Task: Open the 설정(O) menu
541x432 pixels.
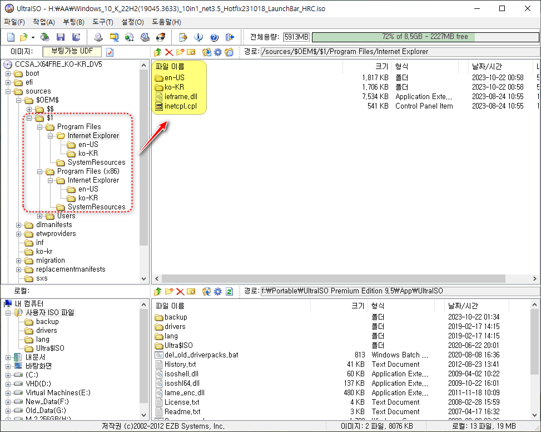Action: (132, 22)
